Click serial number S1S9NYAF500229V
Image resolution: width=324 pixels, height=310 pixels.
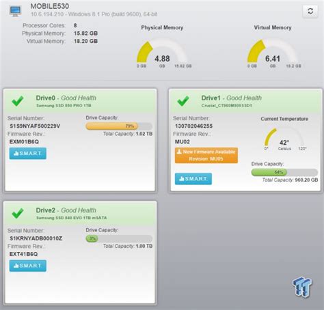(35, 126)
